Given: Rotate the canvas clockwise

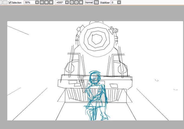Looking at the screenshot, I should tap(76, 2).
